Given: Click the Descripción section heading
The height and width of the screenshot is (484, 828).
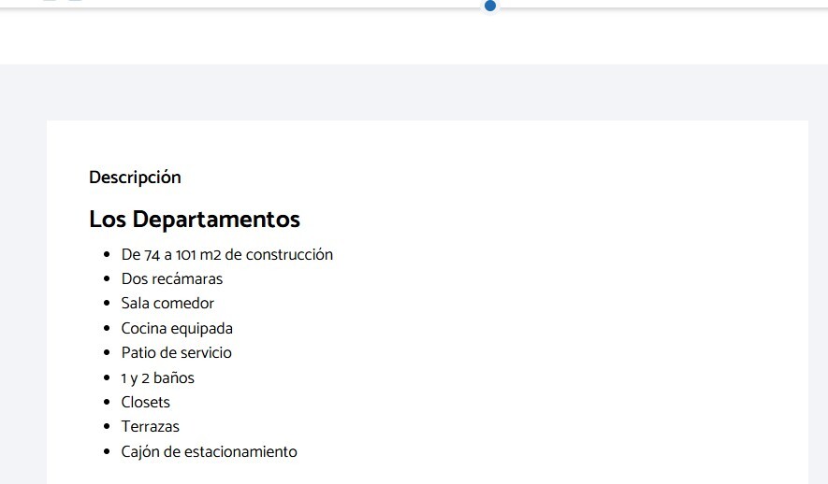Looking at the screenshot, I should 135,178.
